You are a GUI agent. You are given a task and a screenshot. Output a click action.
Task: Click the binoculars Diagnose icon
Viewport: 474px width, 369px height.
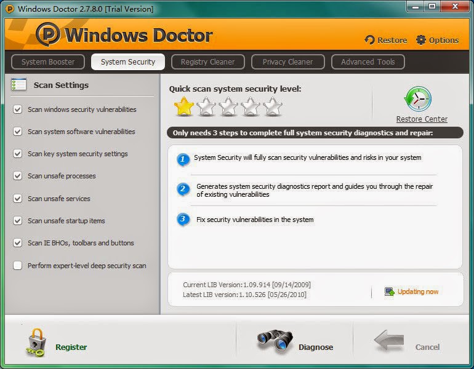coord(275,341)
